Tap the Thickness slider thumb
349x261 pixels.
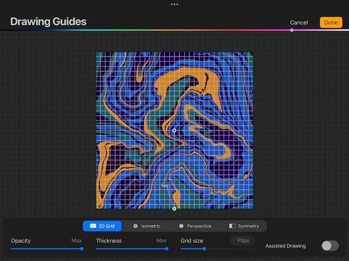coord(166,249)
